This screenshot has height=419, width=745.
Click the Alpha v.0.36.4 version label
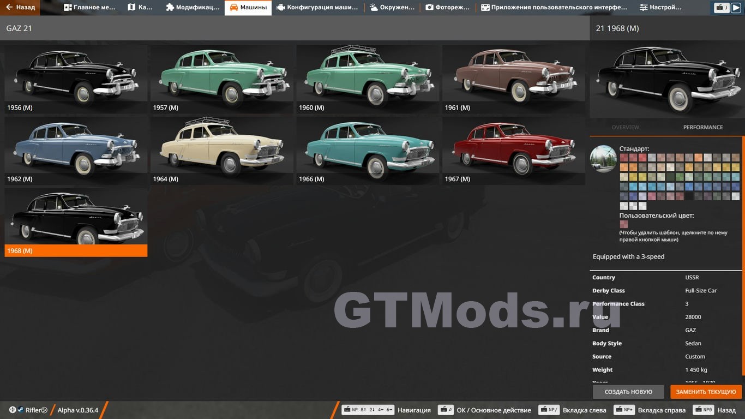point(78,410)
